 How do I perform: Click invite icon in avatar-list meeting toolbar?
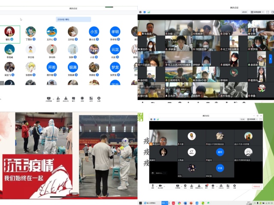pyautogui.click(x=58, y=98)
